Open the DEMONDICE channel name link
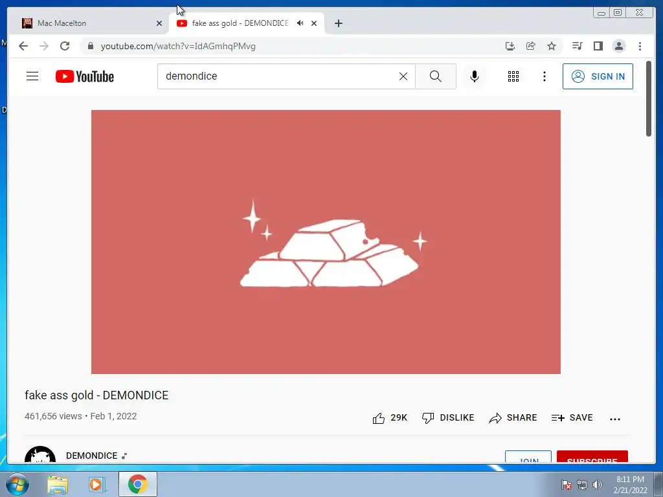Image resolution: width=663 pixels, height=497 pixels. [x=92, y=456]
